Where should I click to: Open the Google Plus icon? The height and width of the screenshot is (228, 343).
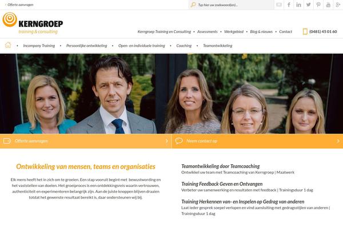[338, 5]
